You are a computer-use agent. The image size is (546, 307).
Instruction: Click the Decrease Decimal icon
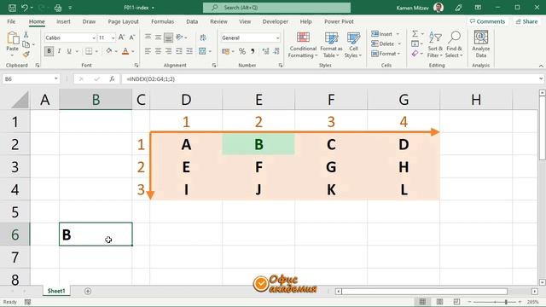[x=276, y=51]
